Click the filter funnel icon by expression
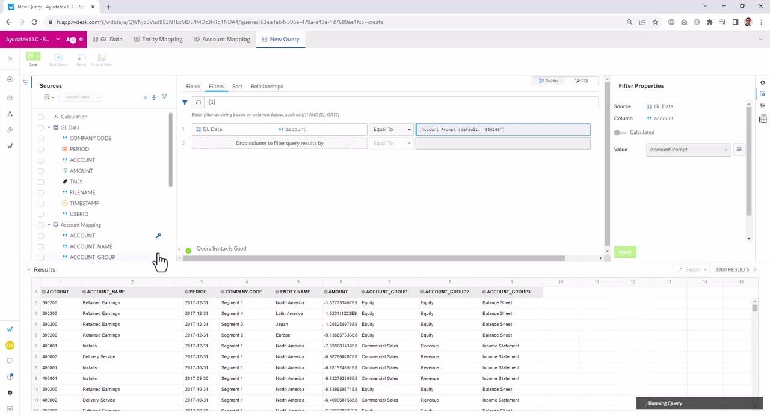This screenshot has width=770, height=416. click(185, 102)
